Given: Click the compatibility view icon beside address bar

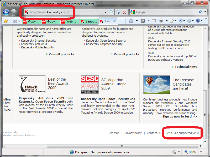Looking at the screenshot, I should [111, 12].
